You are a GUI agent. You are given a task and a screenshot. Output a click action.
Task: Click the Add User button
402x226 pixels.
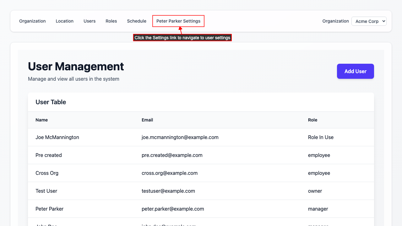tap(355, 71)
